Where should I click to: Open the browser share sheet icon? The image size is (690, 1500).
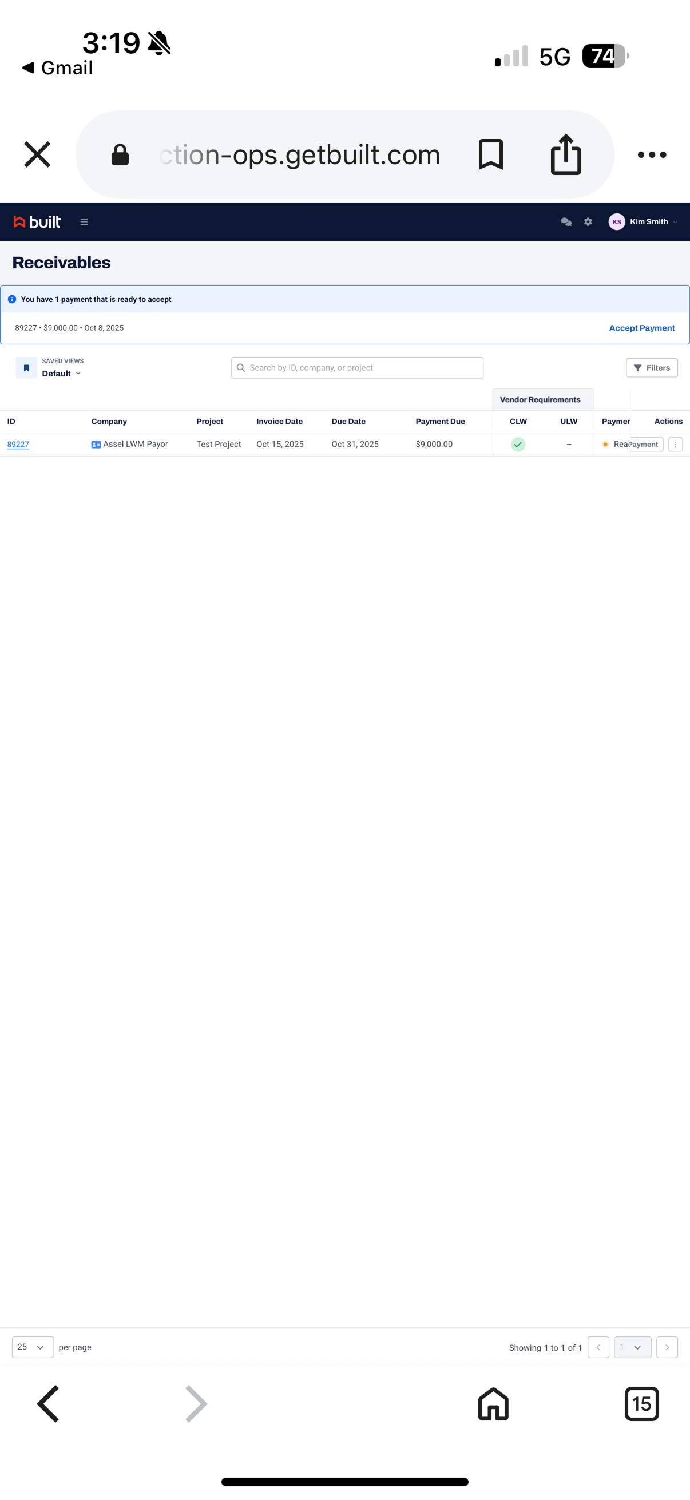(565, 154)
